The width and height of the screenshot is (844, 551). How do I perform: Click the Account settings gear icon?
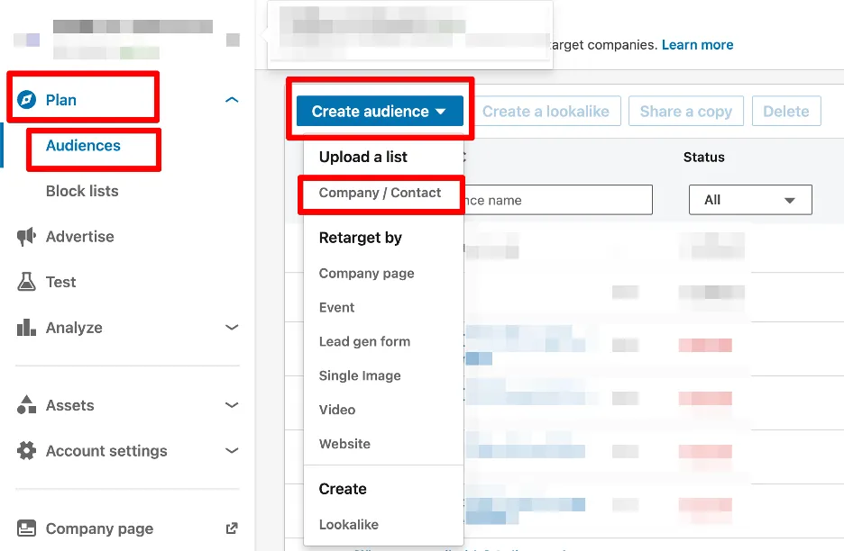(27, 451)
